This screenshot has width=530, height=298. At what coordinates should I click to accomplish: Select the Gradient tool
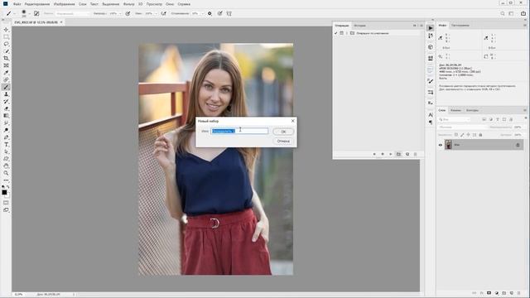tap(6, 116)
